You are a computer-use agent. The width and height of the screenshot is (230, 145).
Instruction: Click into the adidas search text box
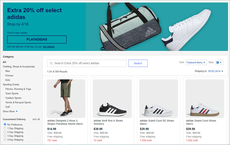click(89, 63)
